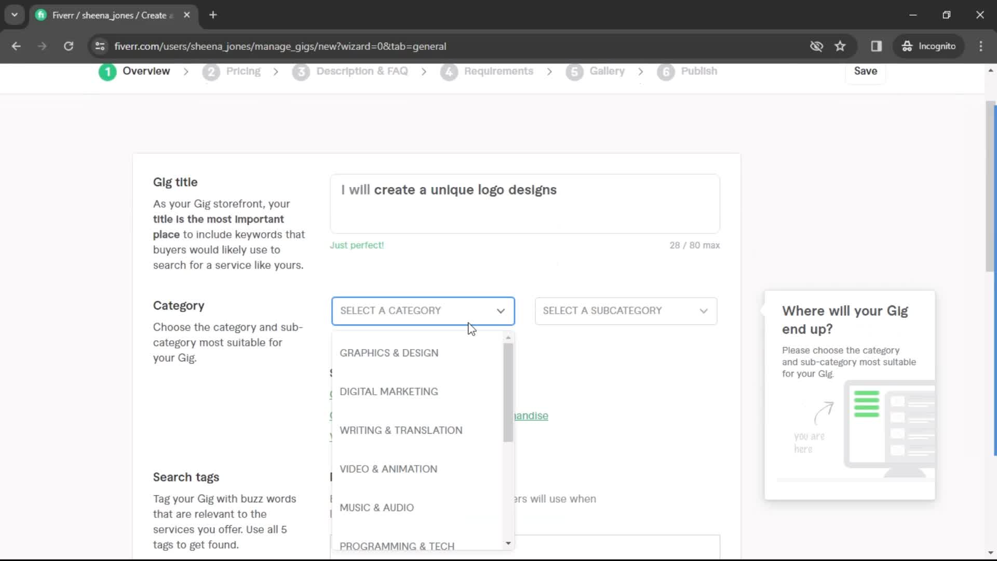Click the Fiverr tab favicon icon
The height and width of the screenshot is (561, 997).
pos(43,15)
